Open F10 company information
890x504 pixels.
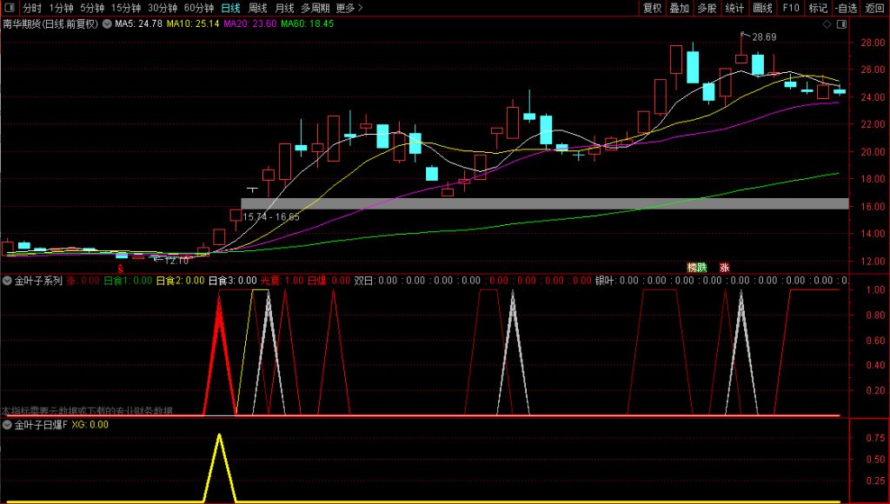[790, 8]
